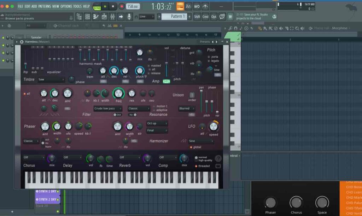This screenshot has width=362, height=216.
Task: Click the Harmless plugin gear icon
Action: click(22, 42)
